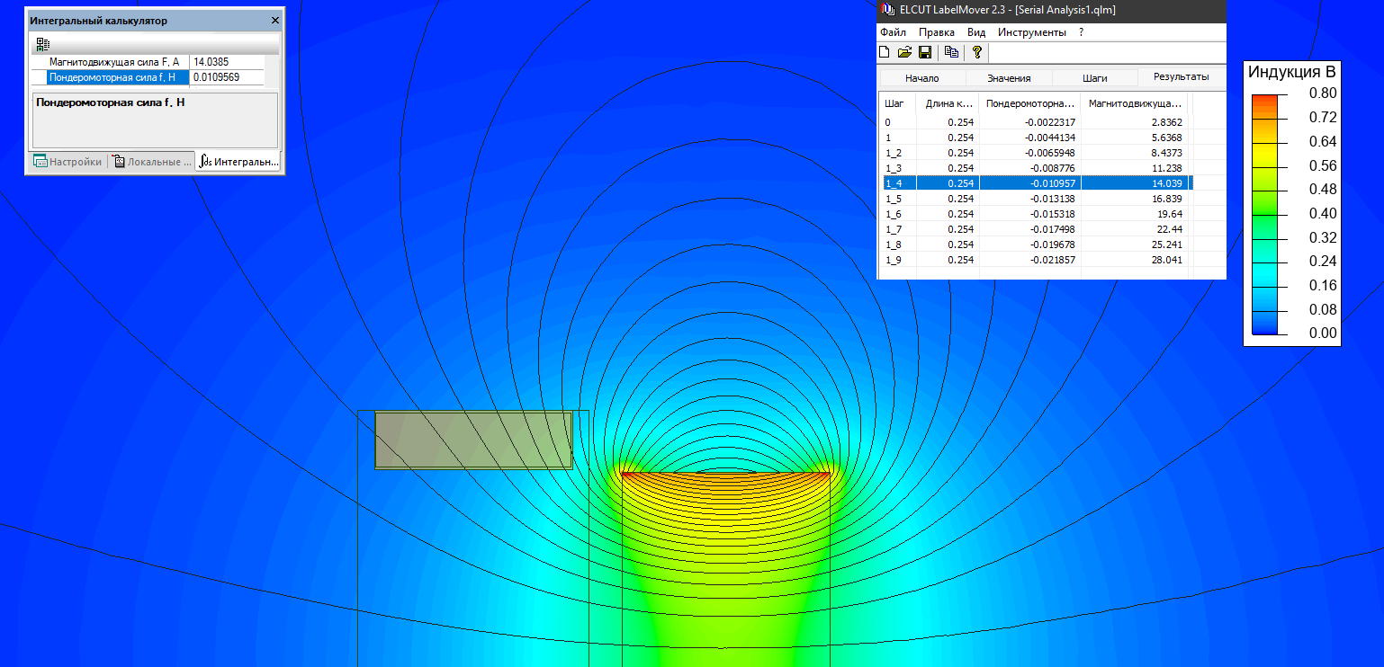This screenshot has height=667, width=1384.
Task: Open a file with the folder icon
Action: coord(905,52)
